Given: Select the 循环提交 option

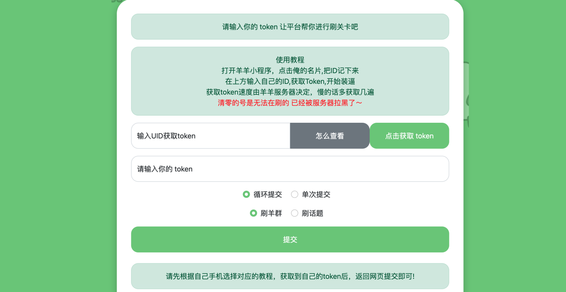Looking at the screenshot, I should point(246,194).
